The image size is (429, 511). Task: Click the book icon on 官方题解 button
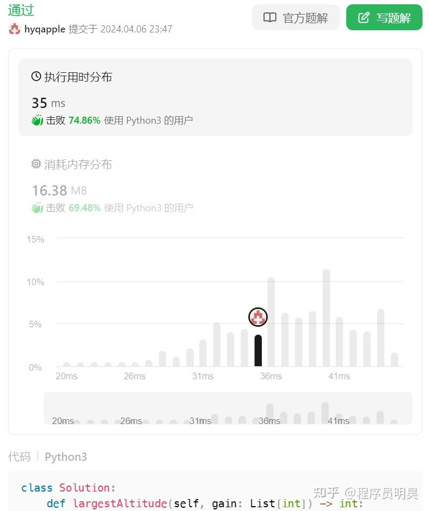[269, 17]
